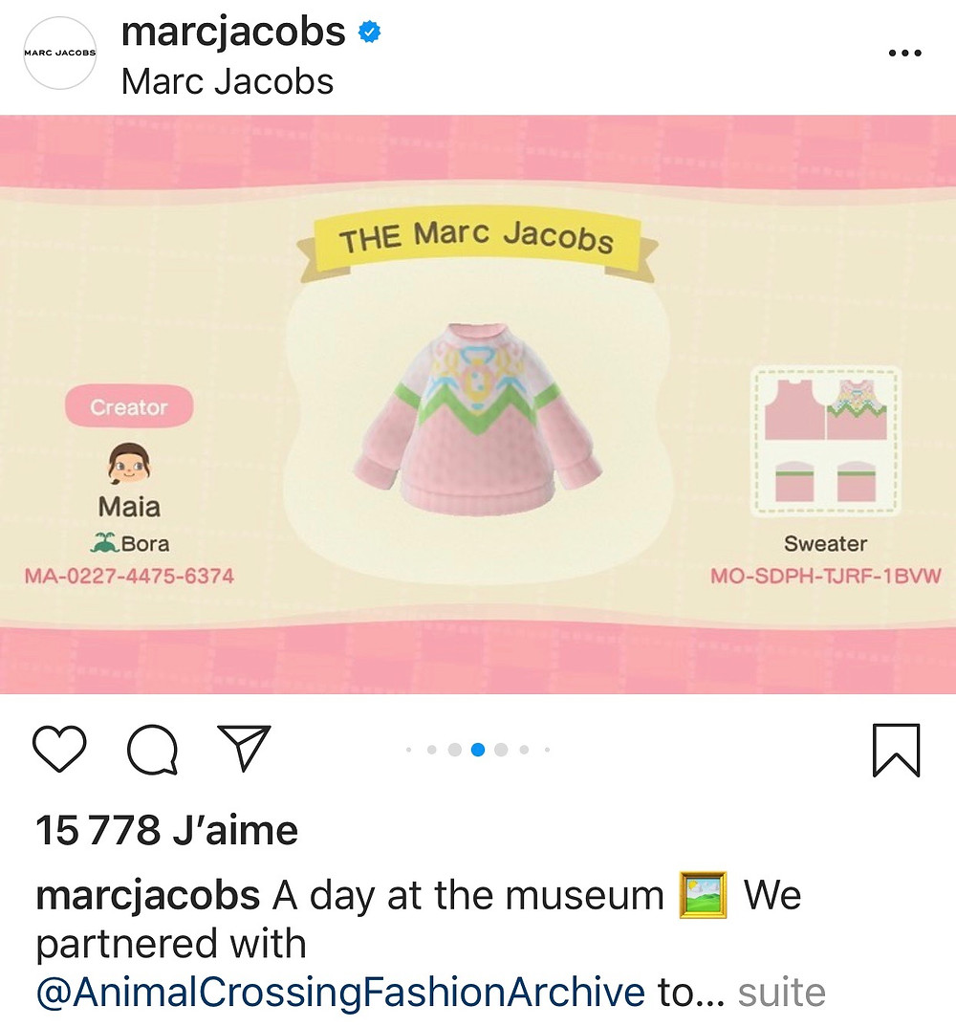The width and height of the screenshot is (956, 1026).
Task: Open comments with the speech bubble icon
Action: (x=152, y=750)
